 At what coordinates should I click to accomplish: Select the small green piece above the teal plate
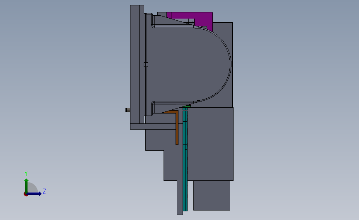click(187, 106)
